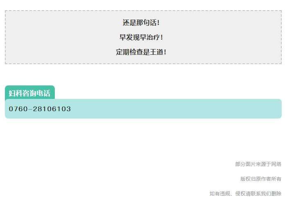285x206 pixels.
Task: Click the word 定期检查 in quote box
Action: tap(129, 52)
